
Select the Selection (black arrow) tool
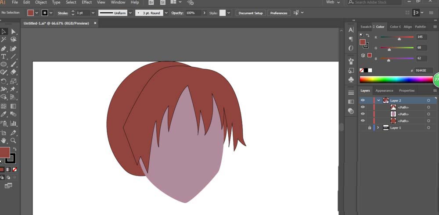point(4,32)
